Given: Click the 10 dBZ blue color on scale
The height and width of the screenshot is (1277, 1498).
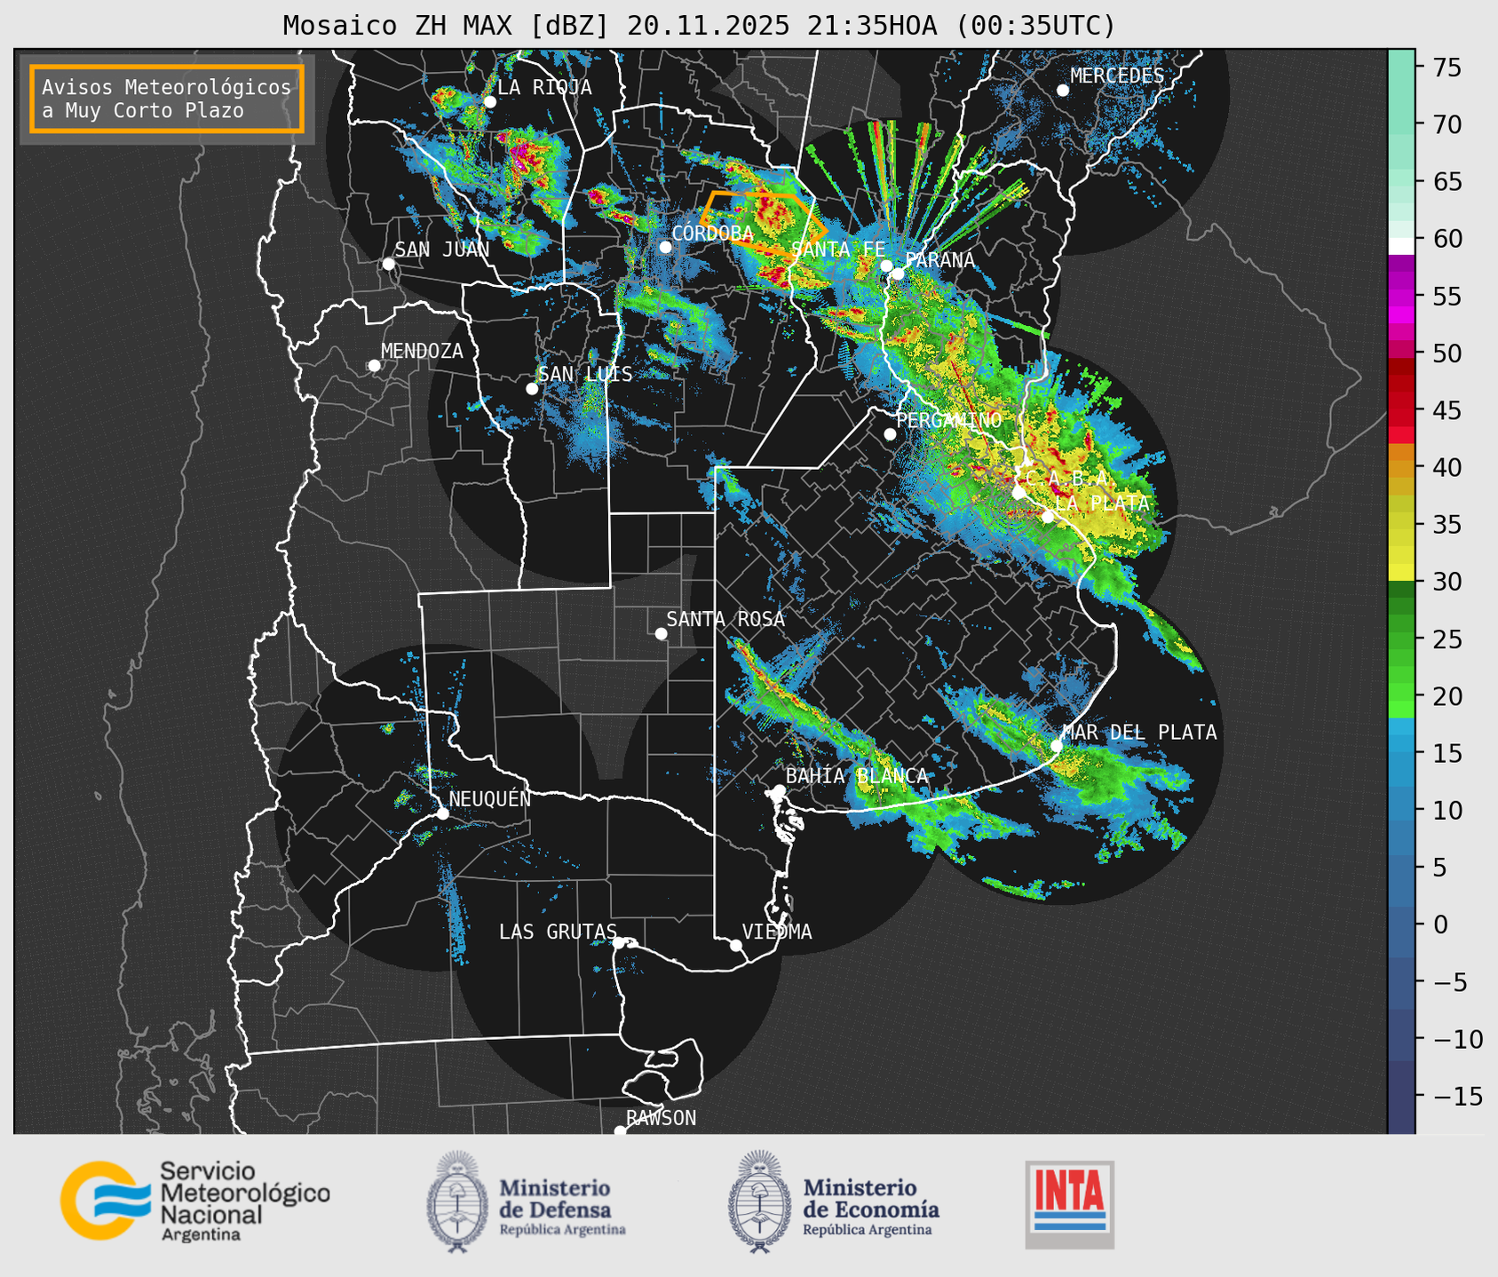Looking at the screenshot, I should (x=1401, y=811).
